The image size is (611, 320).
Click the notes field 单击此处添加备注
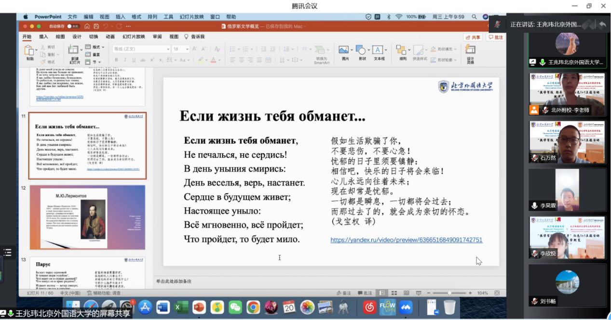pos(174,281)
